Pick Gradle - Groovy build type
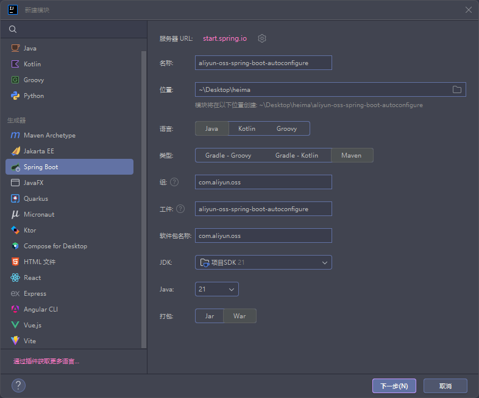This screenshot has height=398, width=479. point(228,156)
